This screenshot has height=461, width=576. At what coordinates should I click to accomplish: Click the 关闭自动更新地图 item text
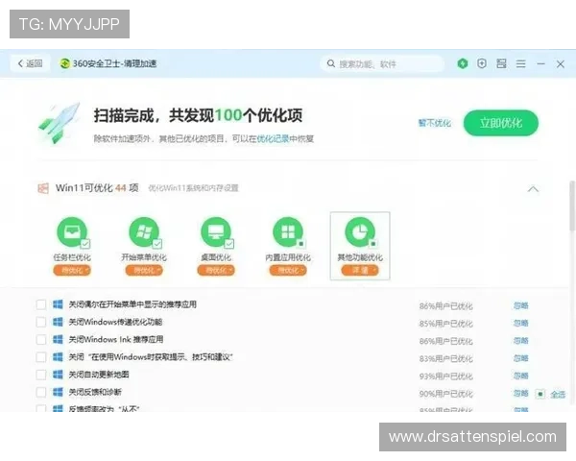tap(99, 375)
